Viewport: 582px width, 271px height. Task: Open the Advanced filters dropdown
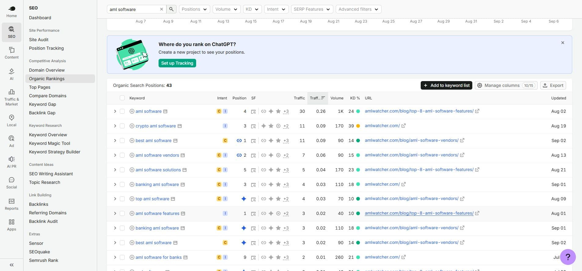(x=358, y=9)
